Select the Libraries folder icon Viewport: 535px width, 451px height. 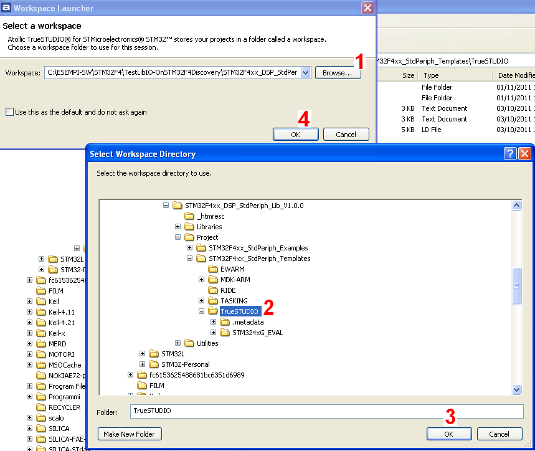[189, 227]
